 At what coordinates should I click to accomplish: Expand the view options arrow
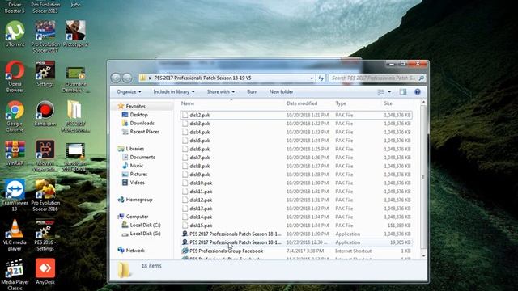(389, 91)
